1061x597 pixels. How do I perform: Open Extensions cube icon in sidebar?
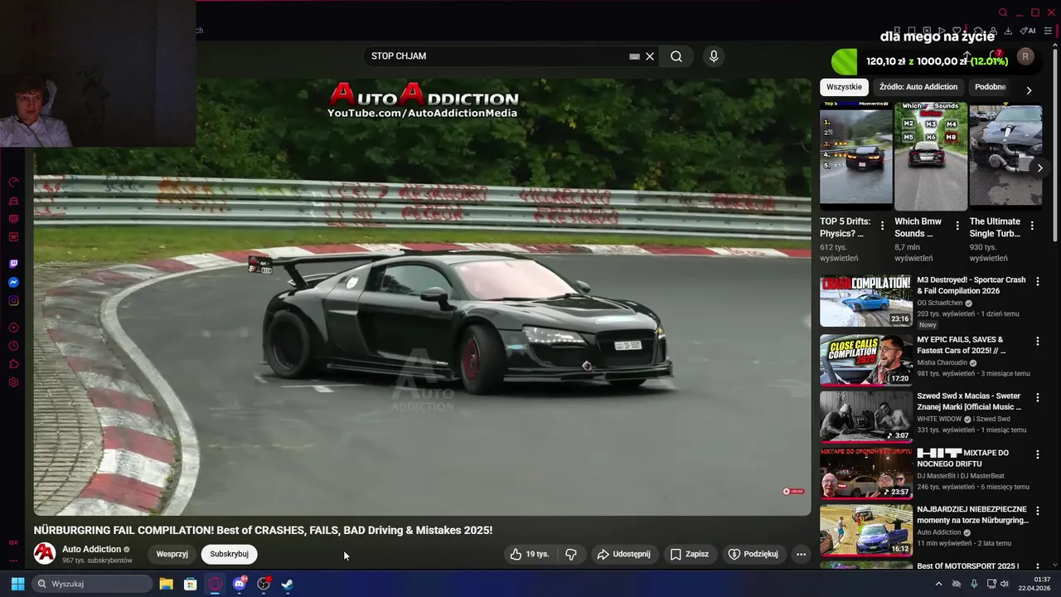tap(13, 364)
